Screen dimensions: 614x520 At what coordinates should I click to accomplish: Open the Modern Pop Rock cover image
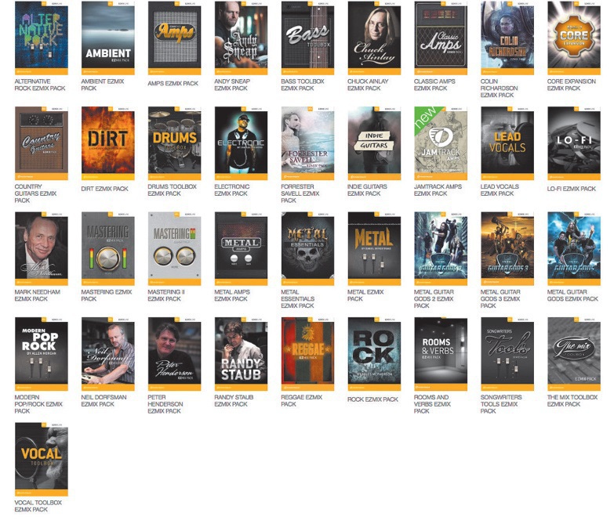tap(41, 354)
